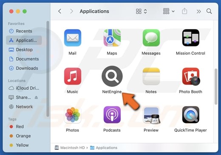Image resolution: width=221 pixels, height=155 pixels.
Task: Click the "NetEngine" name label
Action: (112, 92)
